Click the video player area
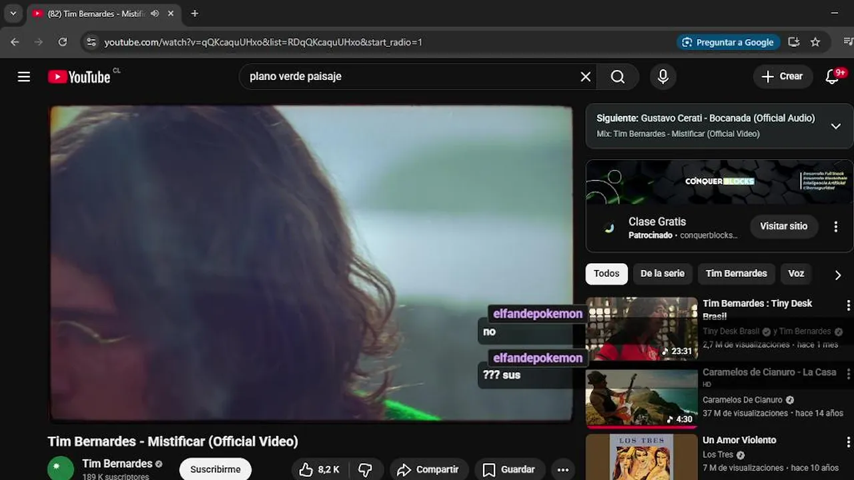 click(x=311, y=263)
